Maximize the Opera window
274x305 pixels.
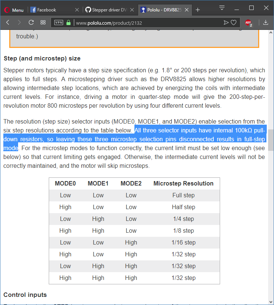[251, 8]
